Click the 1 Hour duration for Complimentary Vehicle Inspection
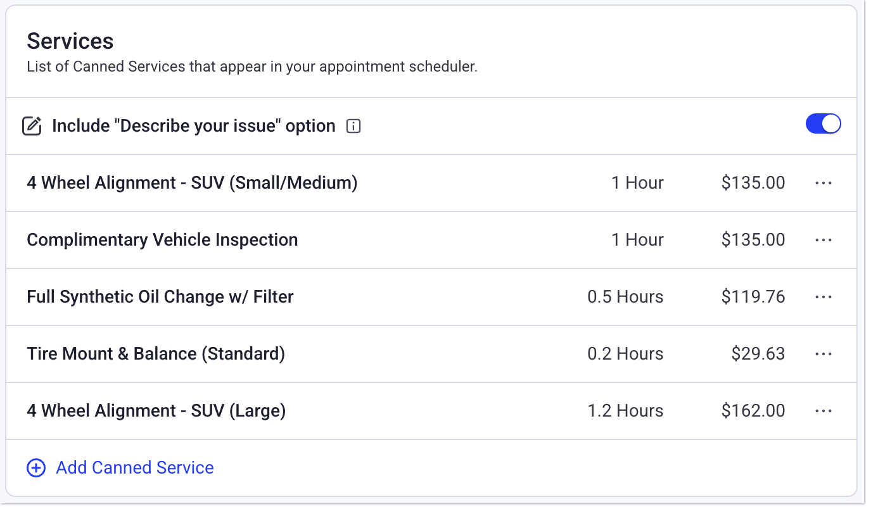878x516 pixels. coord(637,239)
